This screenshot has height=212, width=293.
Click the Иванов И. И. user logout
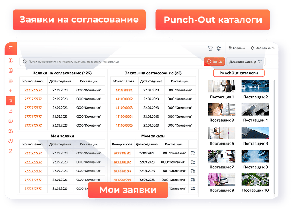(x=262, y=48)
